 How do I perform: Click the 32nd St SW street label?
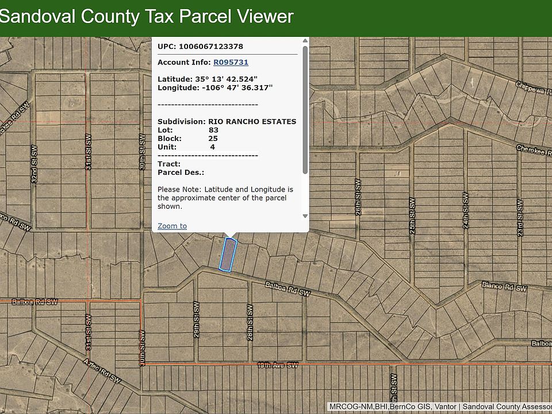[x=34, y=164]
